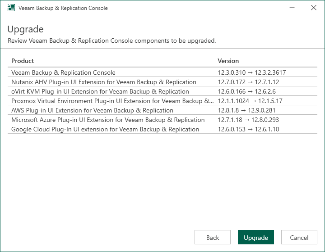Select the Nutanix AHV Plug-in row

click(x=103, y=82)
